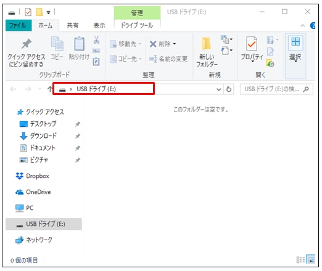Viewport: 322px width, 271px height.
Task: Click the refresh icon beside address bar
Action: coord(229,89)
